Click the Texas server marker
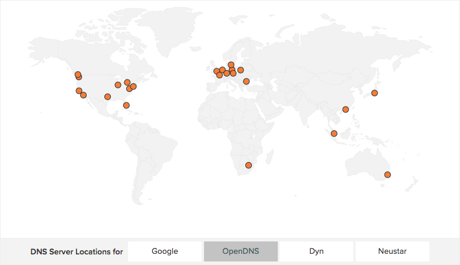The width and height of the screenshot is (460, 265). [107, 97]
